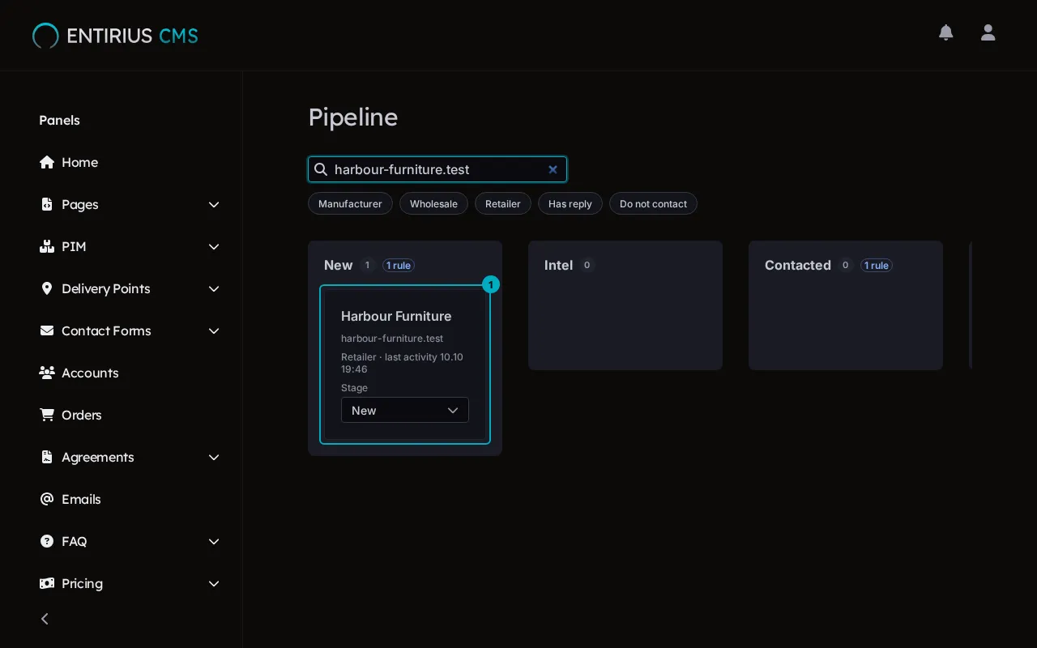The image size is (1037, 648).
Task: Click the Pipeline page heading
Action: pyautogui.click(x=353, y=117)
